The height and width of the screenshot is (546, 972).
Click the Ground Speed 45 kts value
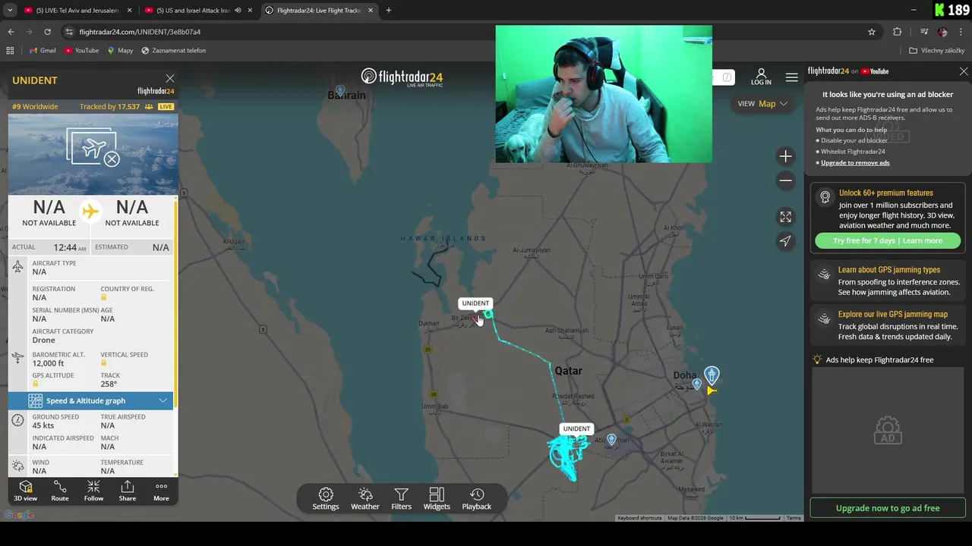click(44, 425)
